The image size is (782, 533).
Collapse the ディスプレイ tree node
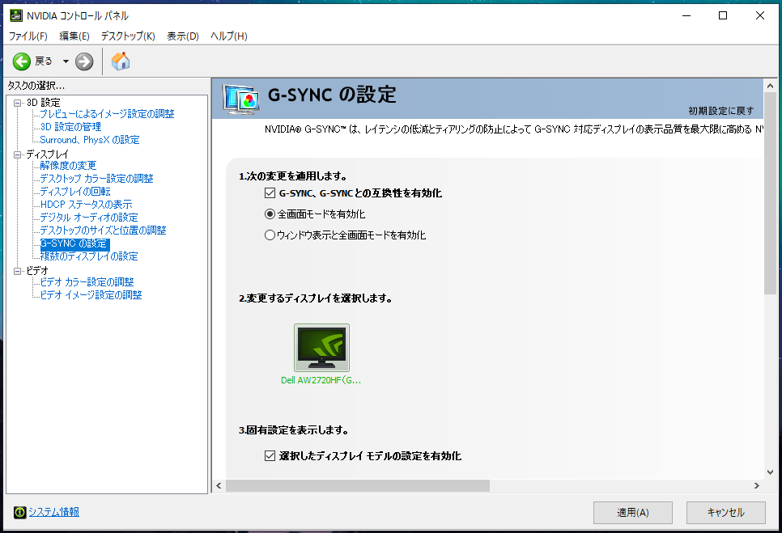click(18, 154)
